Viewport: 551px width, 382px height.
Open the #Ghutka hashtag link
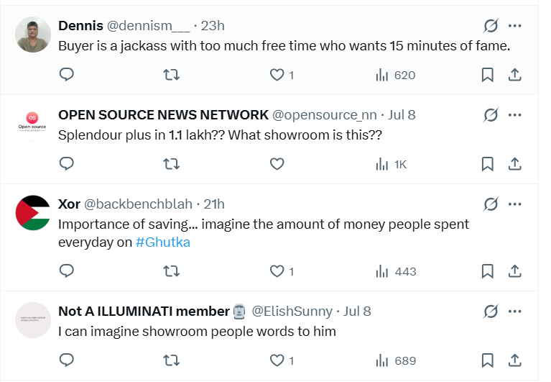coord(163,242)
